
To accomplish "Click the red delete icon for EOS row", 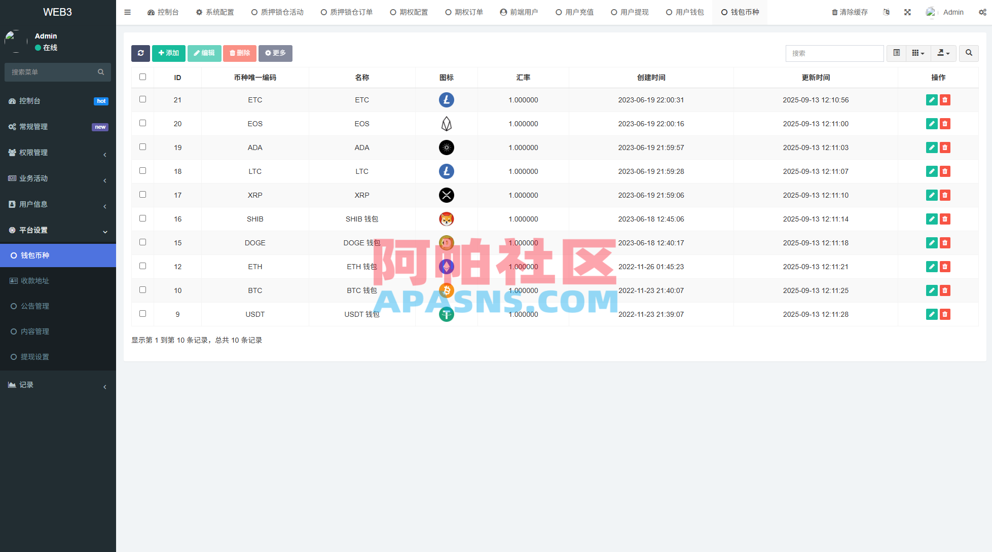I will point(945,124).
